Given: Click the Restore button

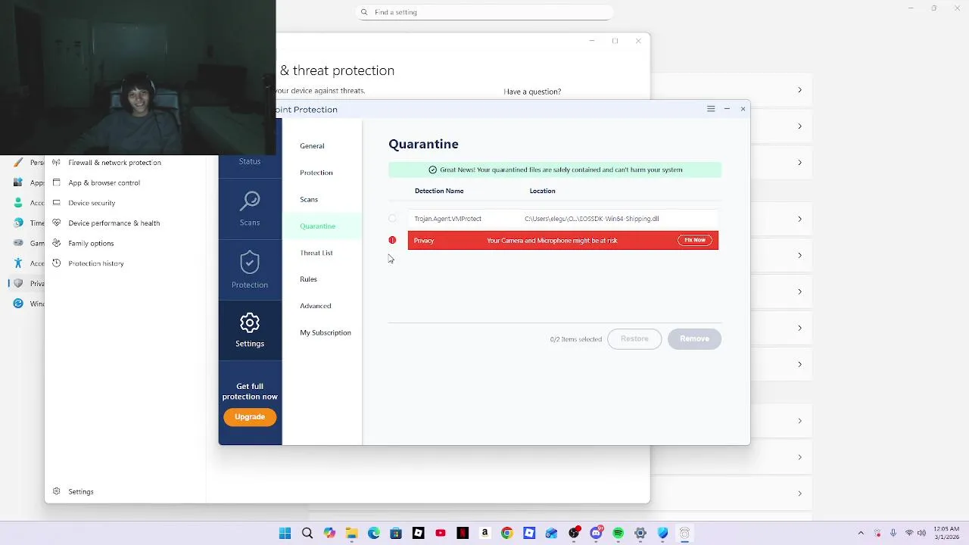Looking at the screenshot, I should pyautogui.click(x=634, y=339).
